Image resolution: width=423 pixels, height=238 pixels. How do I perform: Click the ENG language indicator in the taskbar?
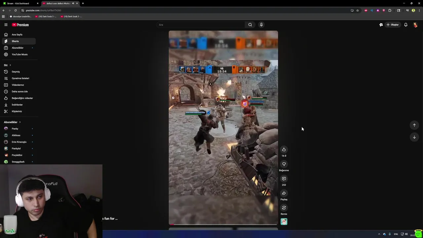click(396, 234)
